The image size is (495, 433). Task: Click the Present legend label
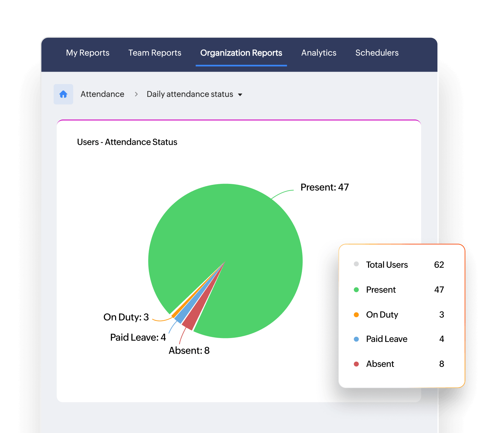pos(381,290)
